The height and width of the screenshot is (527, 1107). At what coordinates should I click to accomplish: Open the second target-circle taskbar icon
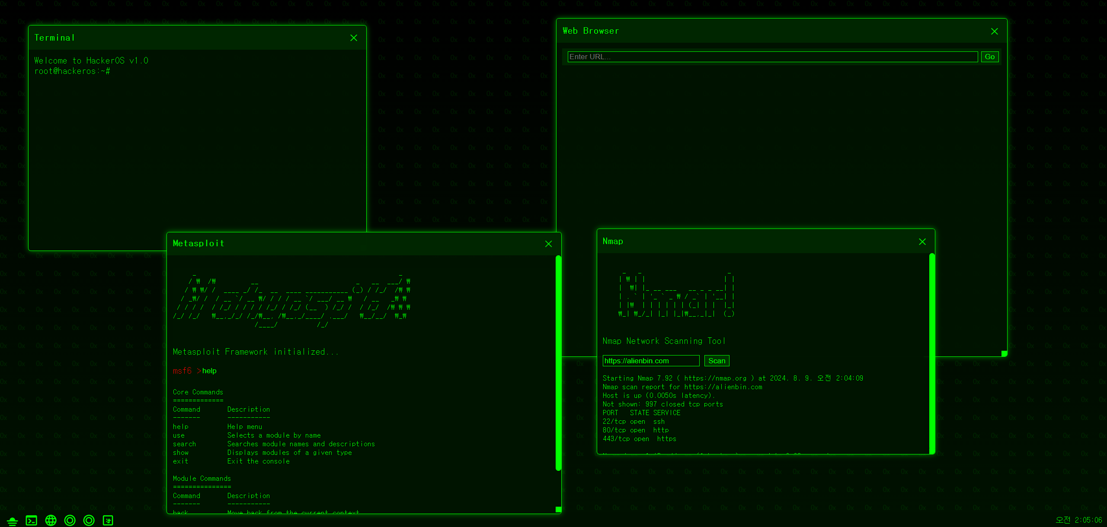click(89, 520)
